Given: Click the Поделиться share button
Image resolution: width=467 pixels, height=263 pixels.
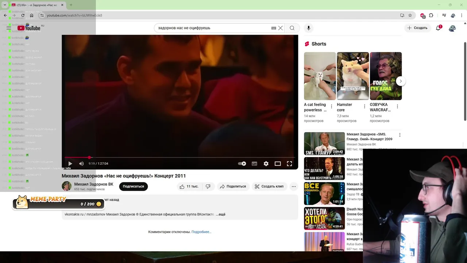Looking at the screenshot, I should 232,186.
